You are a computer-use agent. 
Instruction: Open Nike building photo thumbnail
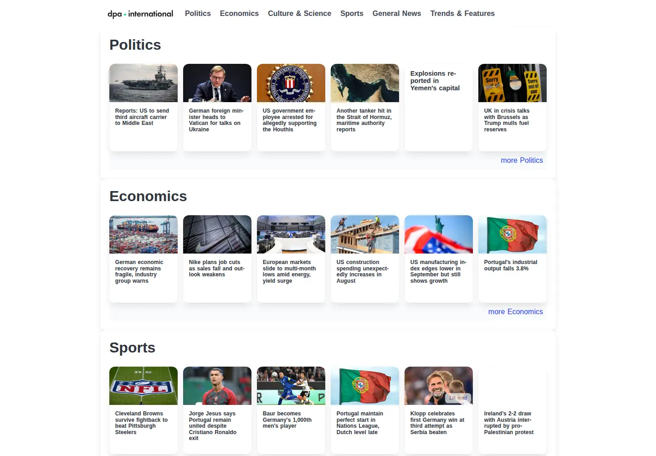217,234
